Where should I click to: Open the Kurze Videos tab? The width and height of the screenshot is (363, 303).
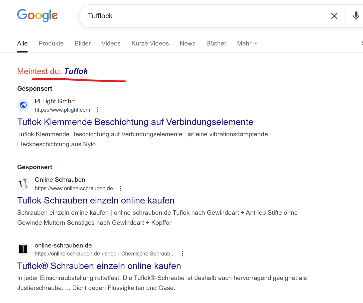pos(150,43)
